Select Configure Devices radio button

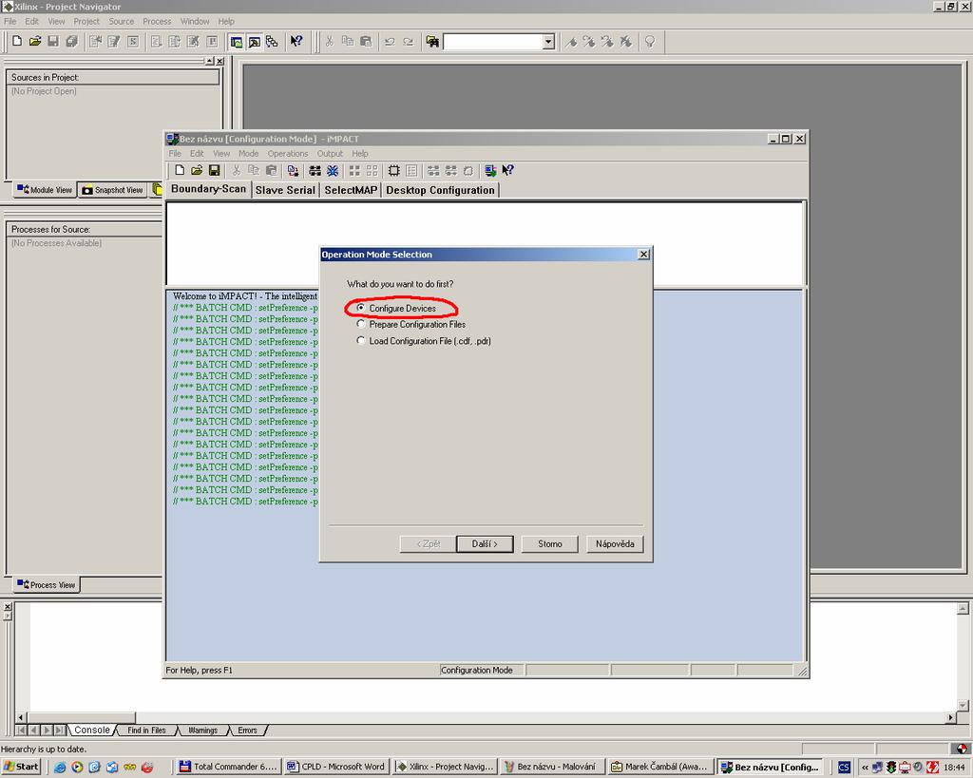[x=361, y=308]
